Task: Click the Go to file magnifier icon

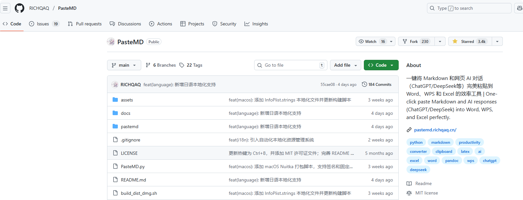Action: click(x=260, y=65)
